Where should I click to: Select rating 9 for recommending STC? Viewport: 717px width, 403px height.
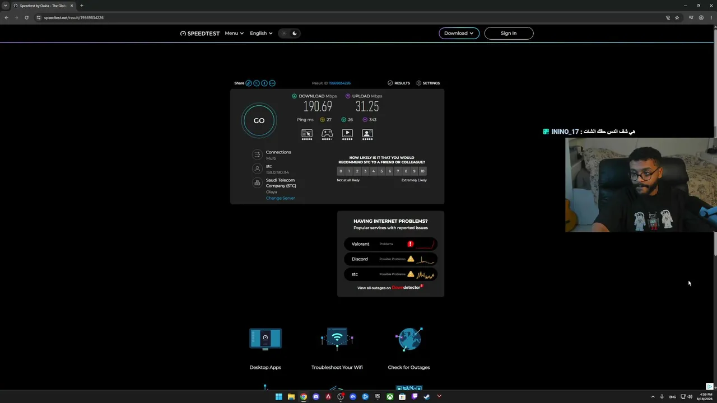(414, 171)
